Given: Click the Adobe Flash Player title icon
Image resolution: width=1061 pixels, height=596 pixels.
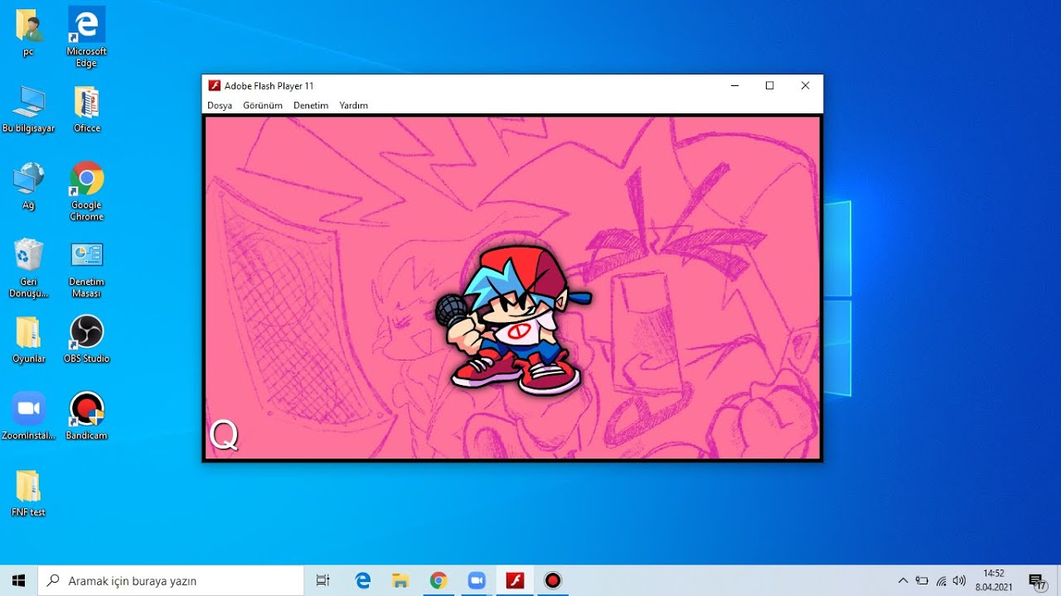Looking at the screenshot, I should point(214,85).
